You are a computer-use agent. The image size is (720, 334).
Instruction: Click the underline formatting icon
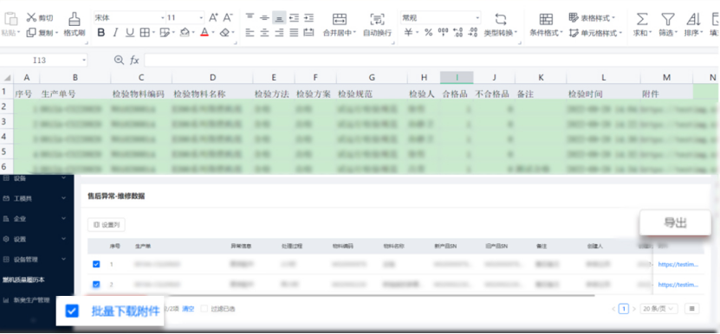[x=130, y=33]
